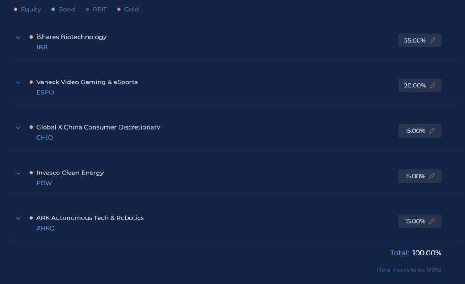Click the iShares Biotechnology fund name
Image resolution: width=465 pixels, height=284 pixels.
71,37
